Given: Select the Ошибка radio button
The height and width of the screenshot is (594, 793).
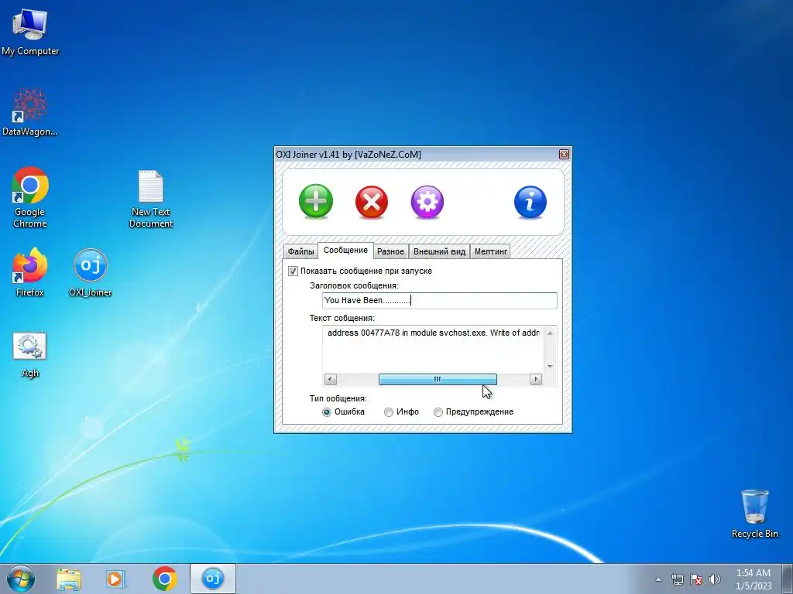Looking at the screenshot, I should pyautogui.click(x=327, y=412).
